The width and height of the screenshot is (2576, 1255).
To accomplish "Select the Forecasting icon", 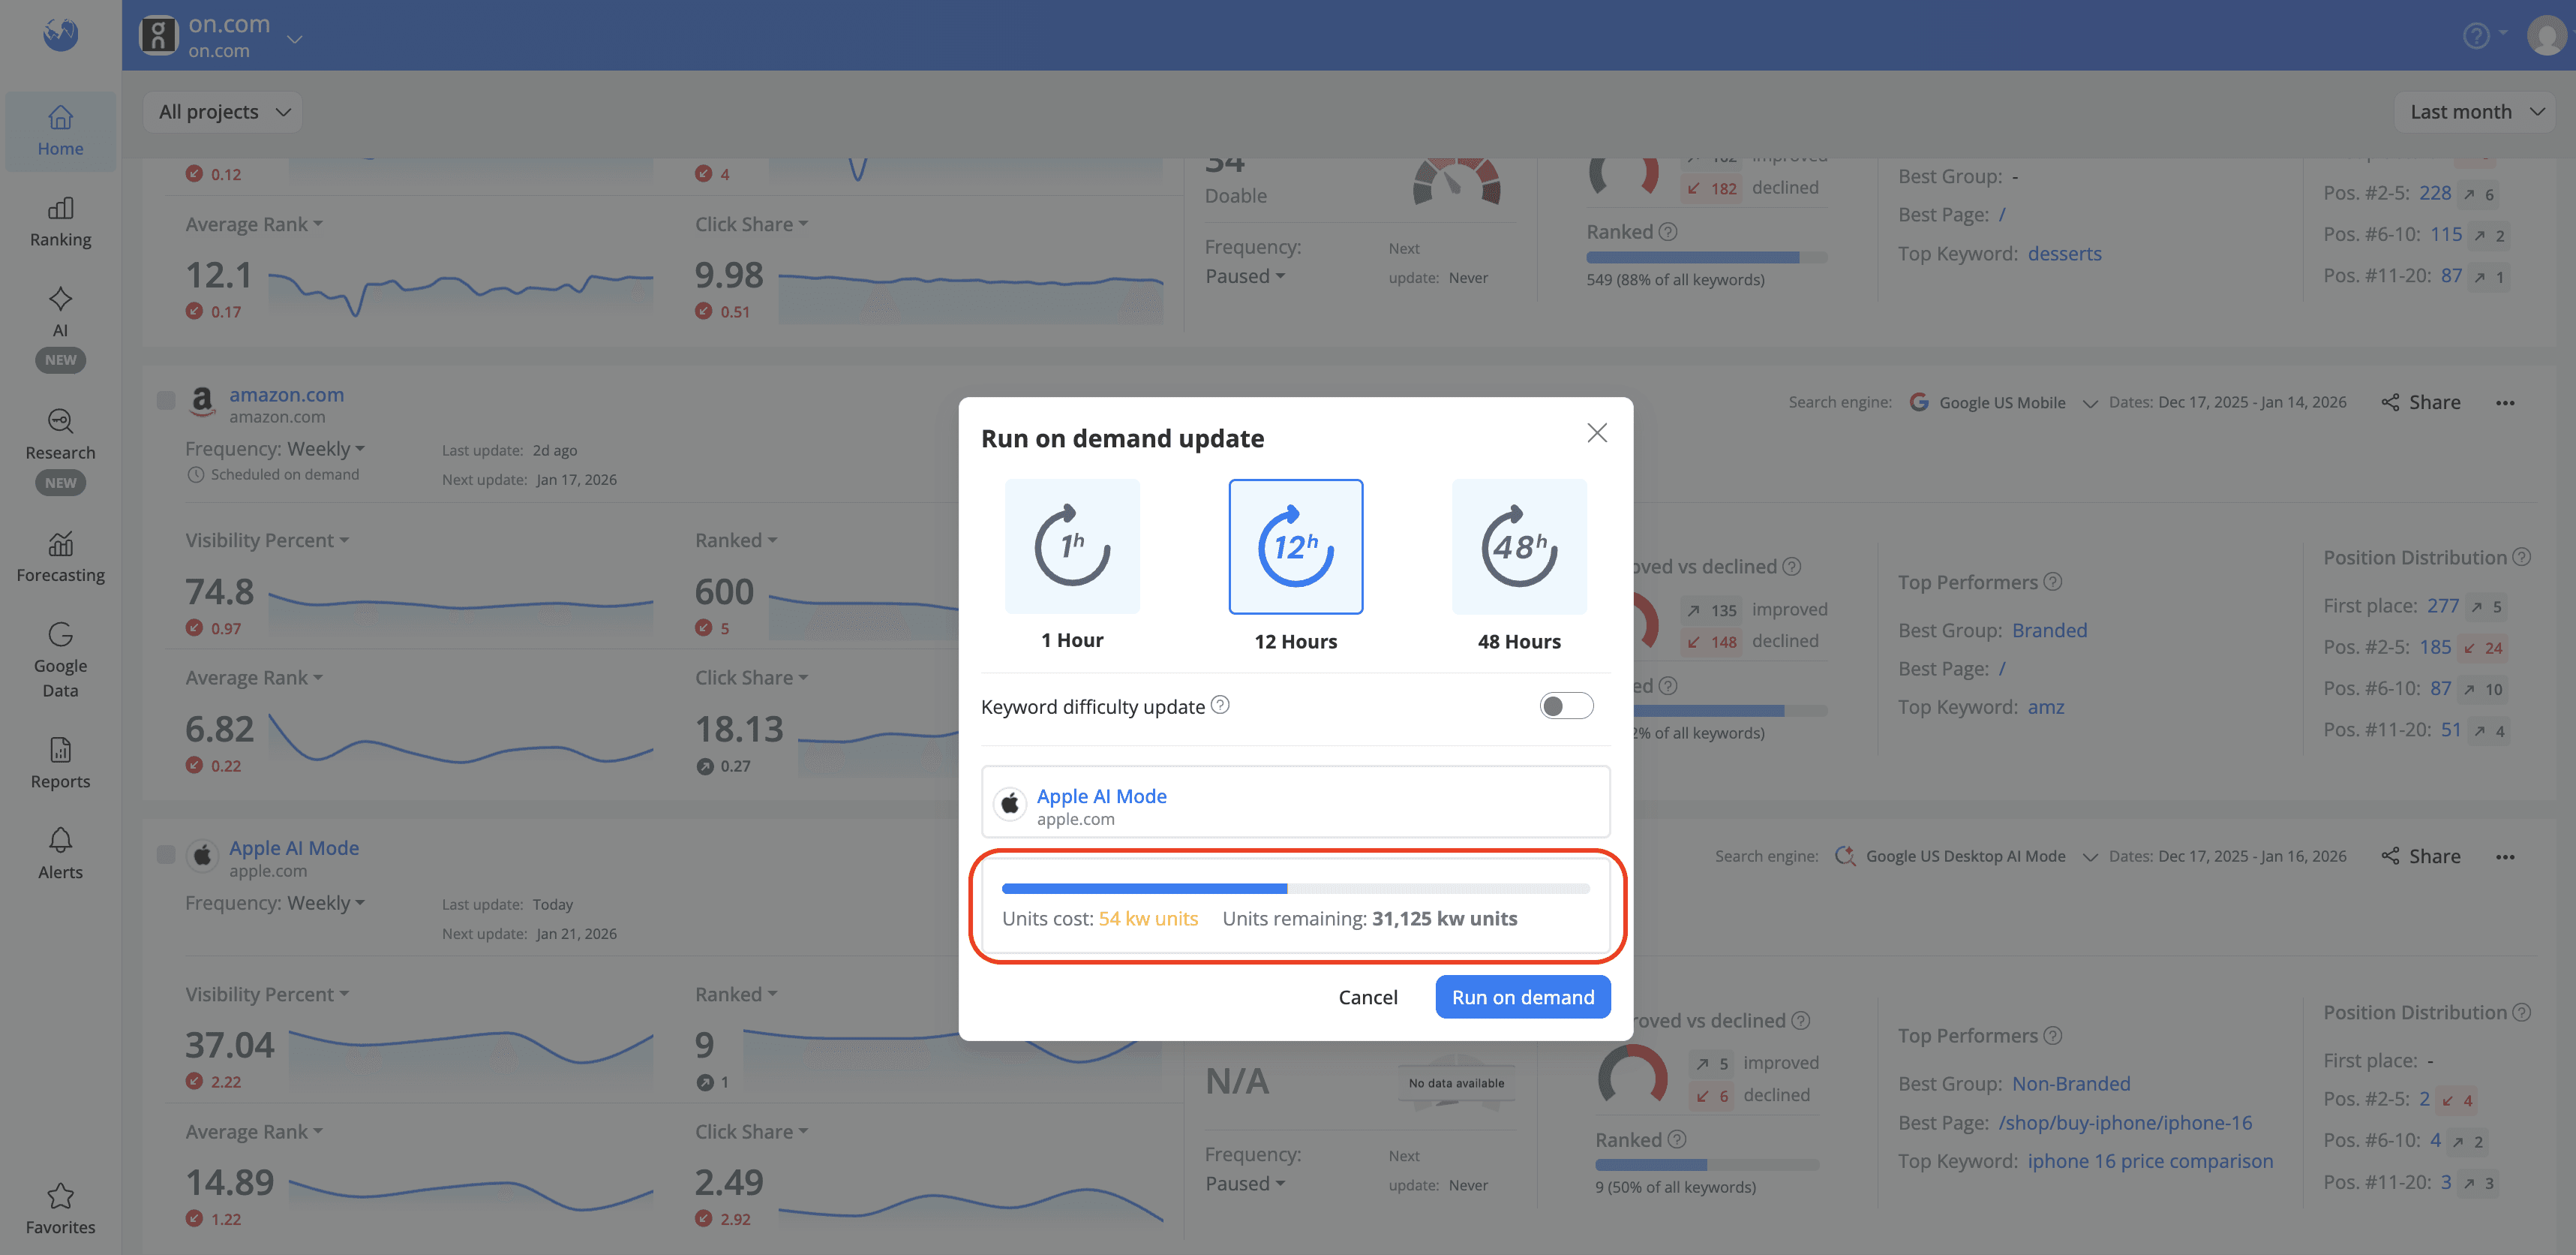I will coord(60,555).
